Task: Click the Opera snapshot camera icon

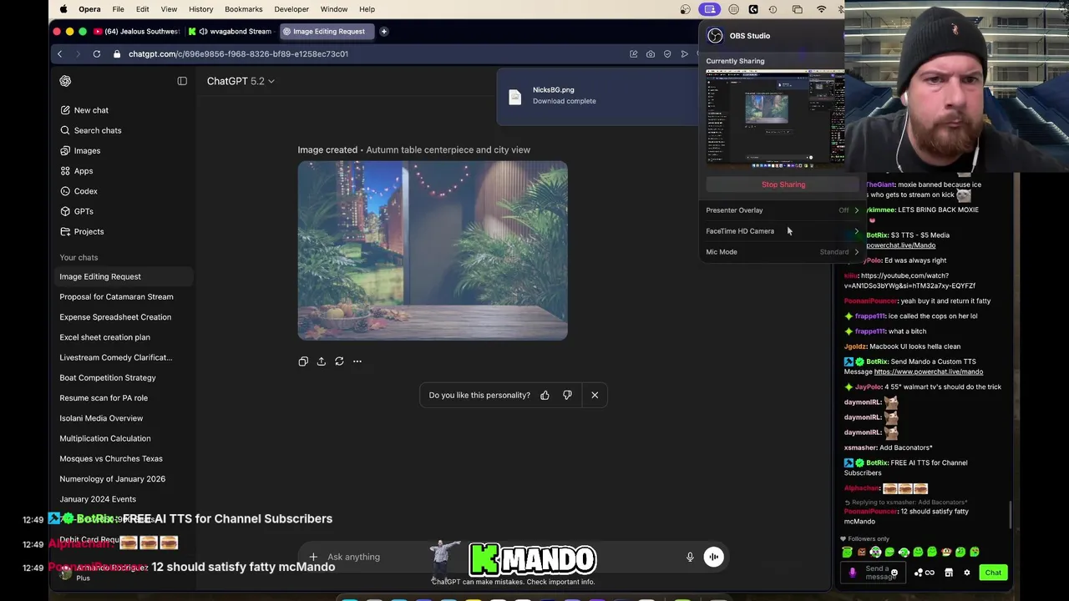Action: 651,53
